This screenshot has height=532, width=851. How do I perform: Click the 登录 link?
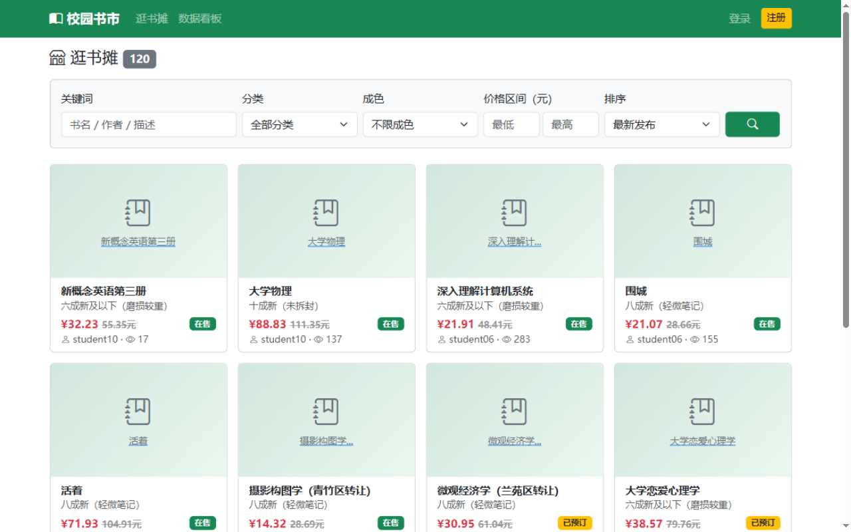pos(739,19)
